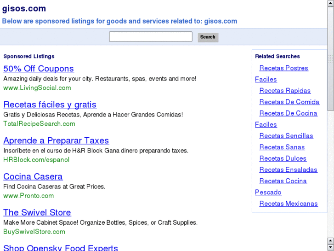This screenshot has width=334, height=251.
Task: Click the Related Searches heading
Action: pyautogui.click(x=277, y=56)
